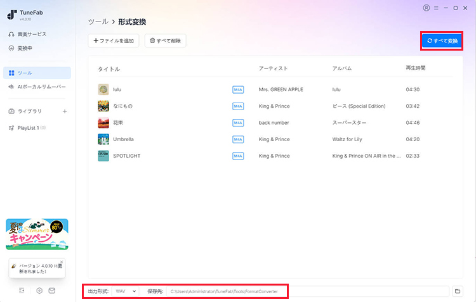The image size is (476, 302).
Task: Select the song title 'lulu'
Action: tap(117, 90)
